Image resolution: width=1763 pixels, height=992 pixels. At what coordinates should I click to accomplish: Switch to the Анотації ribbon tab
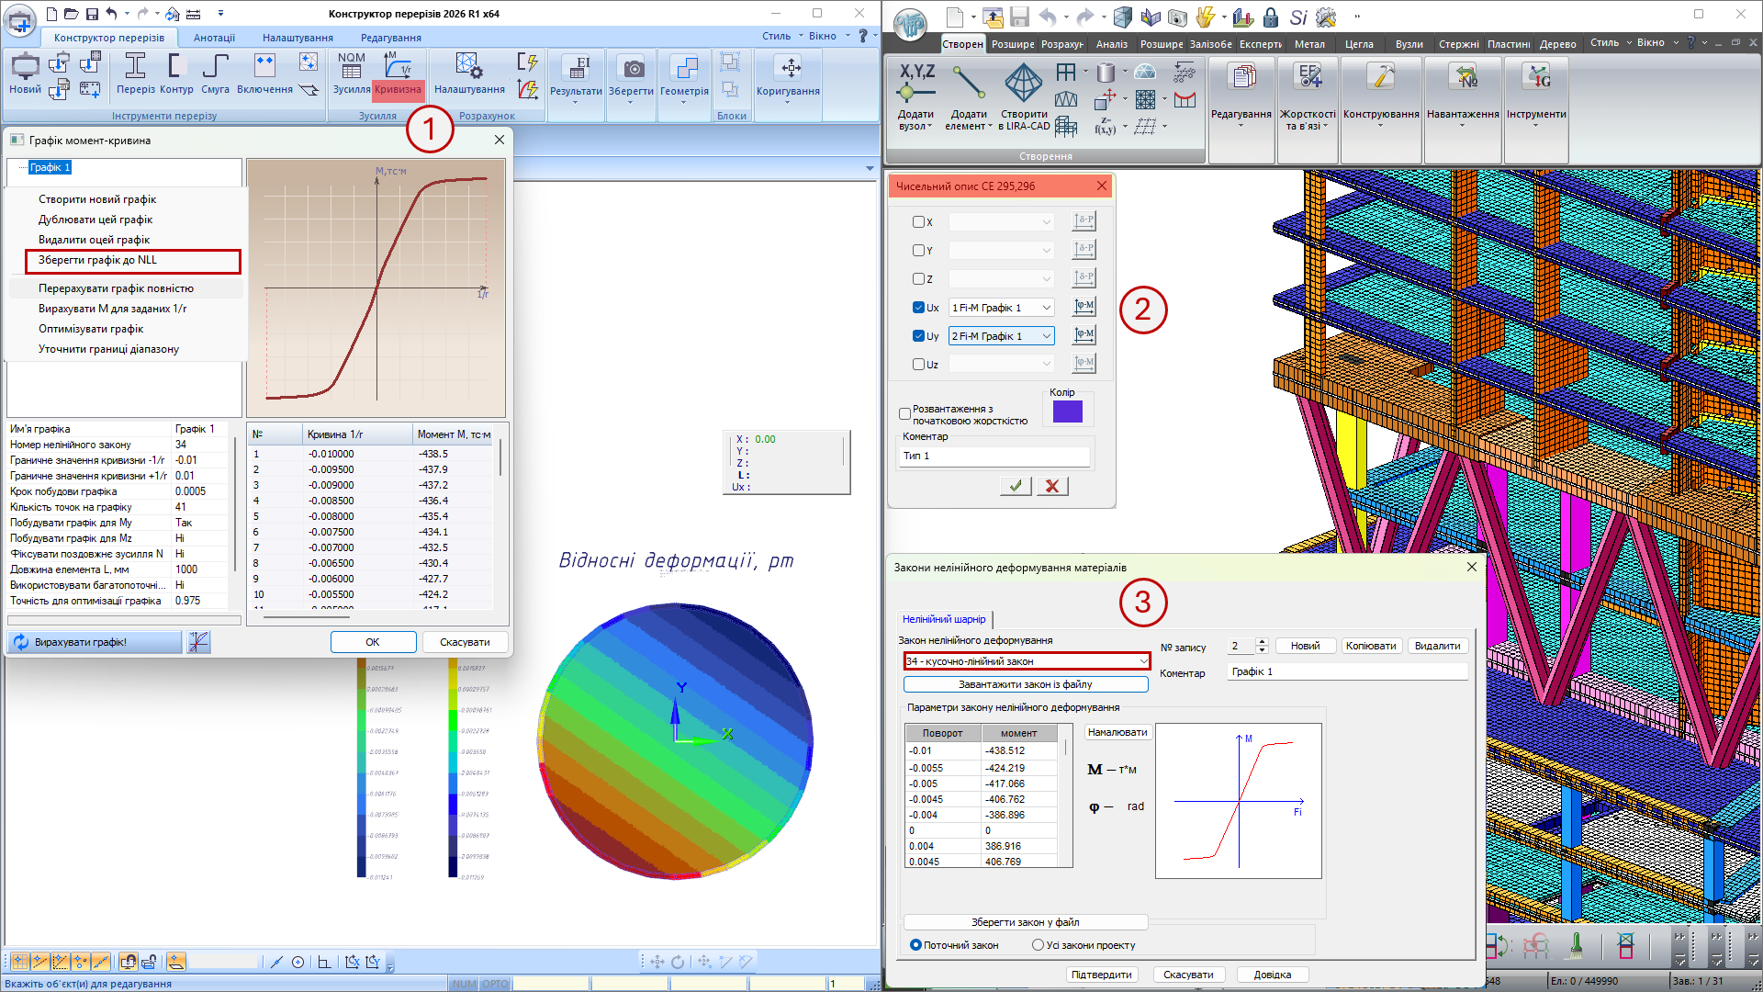(x=214, y=38)
